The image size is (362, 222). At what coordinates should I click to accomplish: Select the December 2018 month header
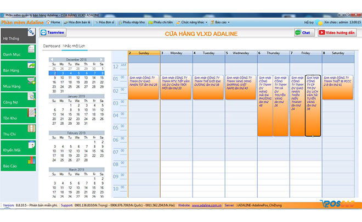click(x=76, y=60)
